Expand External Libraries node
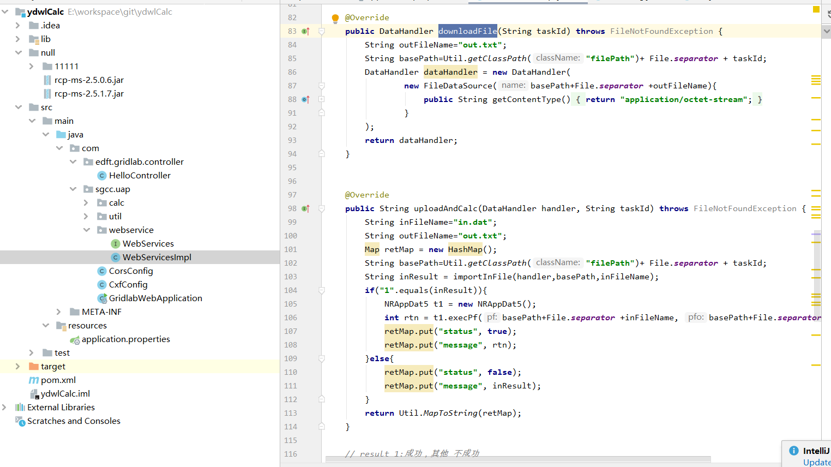Viewport: 831px width, 467px height. click(5, 407)
